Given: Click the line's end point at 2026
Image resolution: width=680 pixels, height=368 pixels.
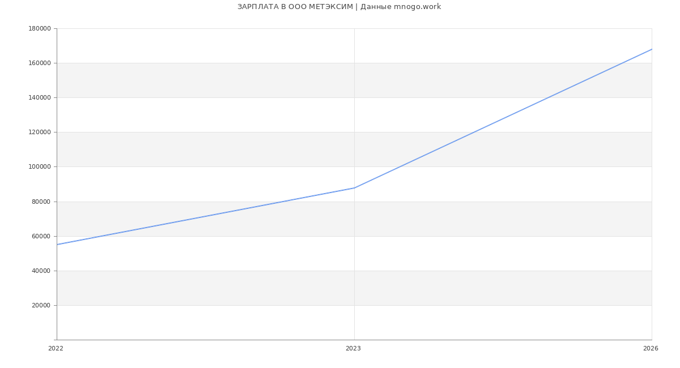Looking at the screenshot, I should click(x=651, y=49).
